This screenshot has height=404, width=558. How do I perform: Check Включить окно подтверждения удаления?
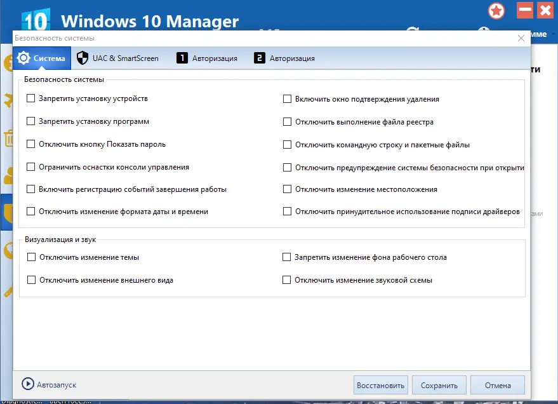287,98
